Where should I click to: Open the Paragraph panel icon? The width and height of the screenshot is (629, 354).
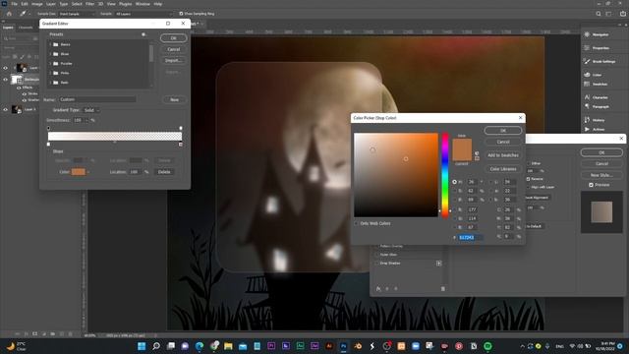(x=587, y=106)
